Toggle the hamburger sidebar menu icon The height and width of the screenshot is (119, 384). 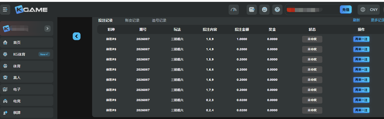click(x=5, y=10)
